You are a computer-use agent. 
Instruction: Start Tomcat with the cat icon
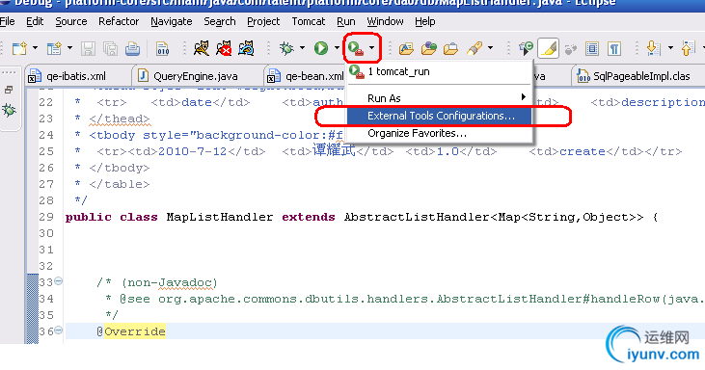pos(201,48)
